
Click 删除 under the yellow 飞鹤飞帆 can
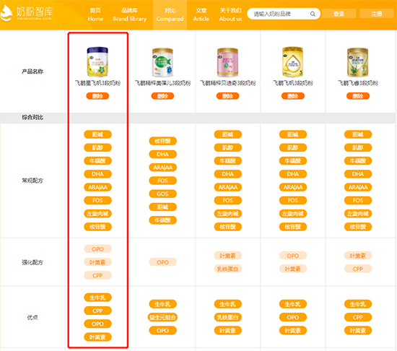coord(292,96)
